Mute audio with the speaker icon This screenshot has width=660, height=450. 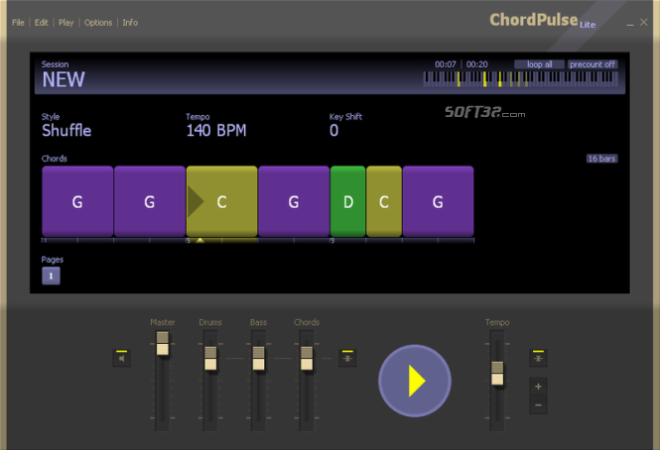pos(121,358)
